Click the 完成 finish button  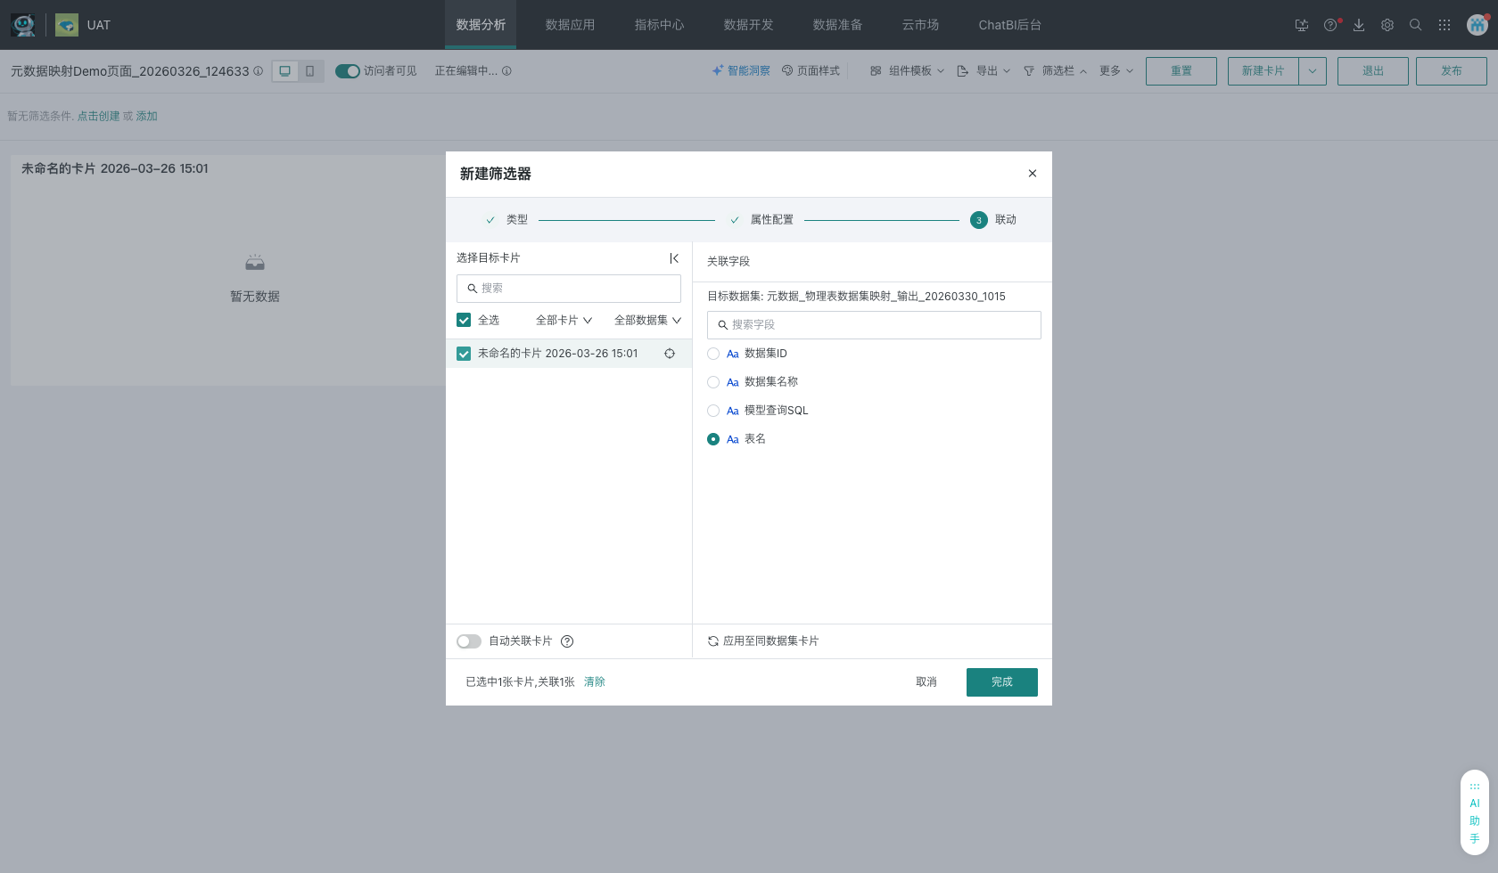pyautogui.click(x=1001, y=681)
